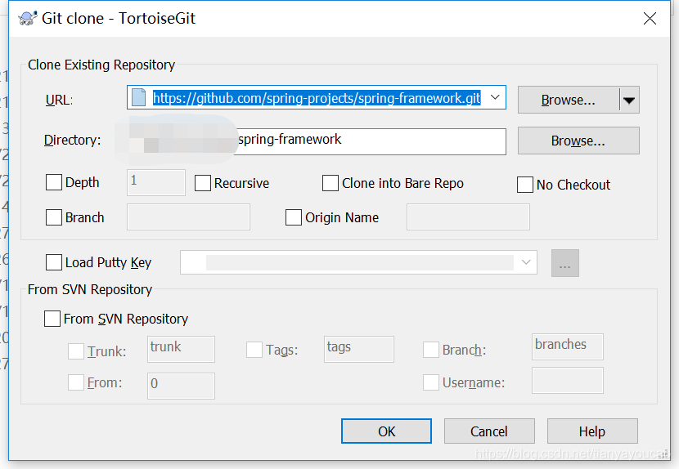Click the Directory path input field

[317, 141]
